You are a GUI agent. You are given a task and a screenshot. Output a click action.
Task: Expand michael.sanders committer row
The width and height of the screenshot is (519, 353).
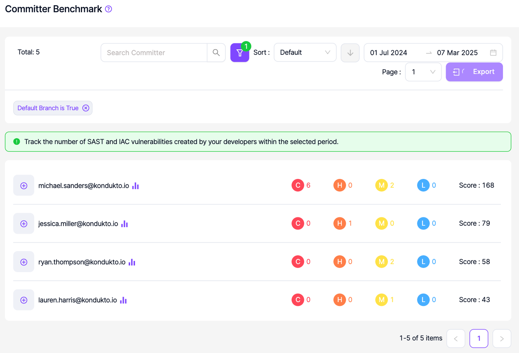coord(24,185)
